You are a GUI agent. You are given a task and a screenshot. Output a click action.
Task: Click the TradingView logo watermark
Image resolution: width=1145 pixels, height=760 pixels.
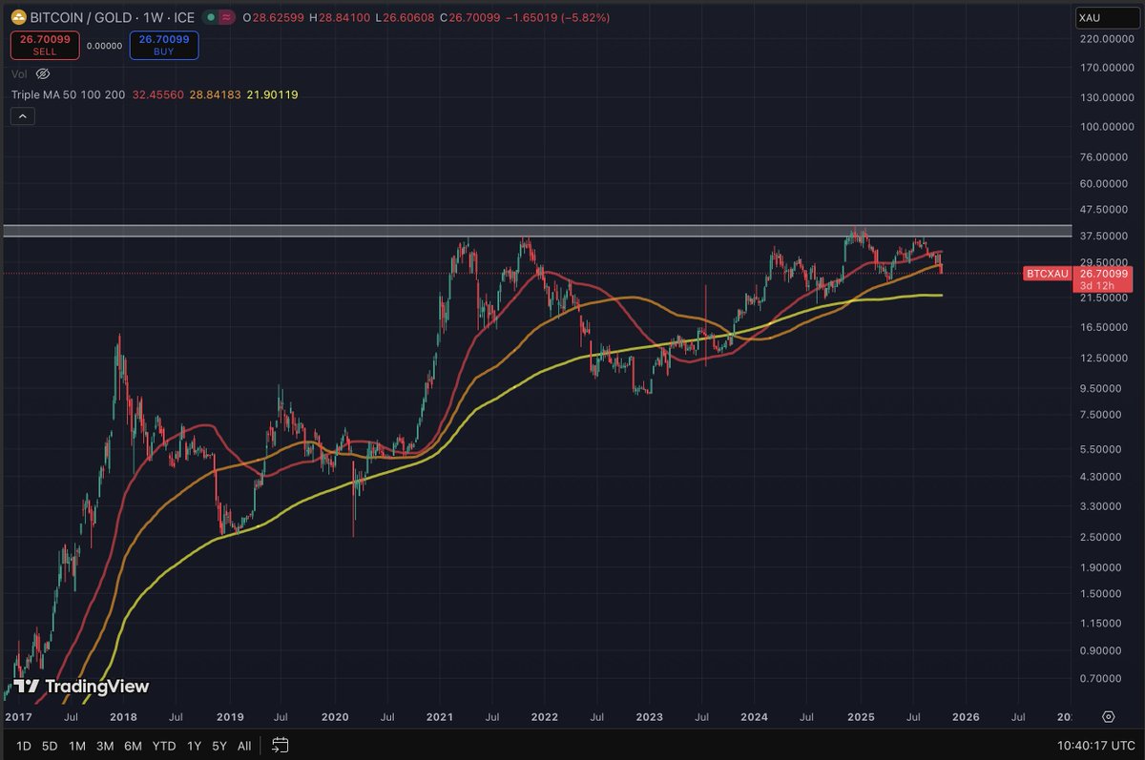pos(80,686)
